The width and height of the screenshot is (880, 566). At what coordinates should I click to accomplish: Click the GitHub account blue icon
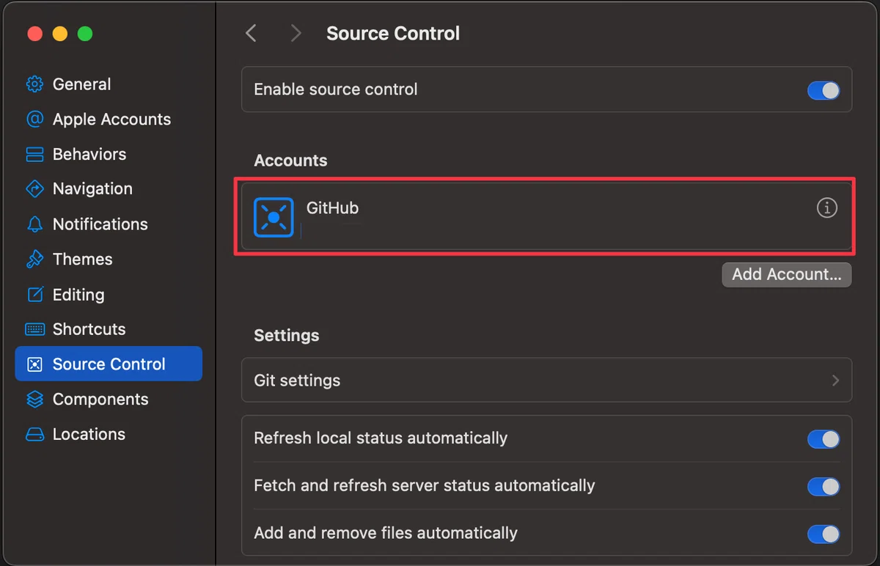[x=274, y=217]
